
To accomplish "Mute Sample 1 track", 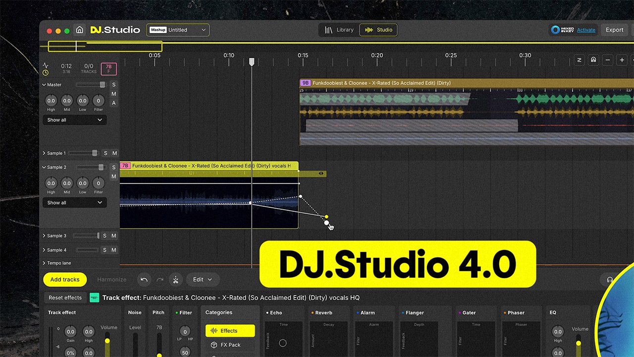I will tap(115, 153).
